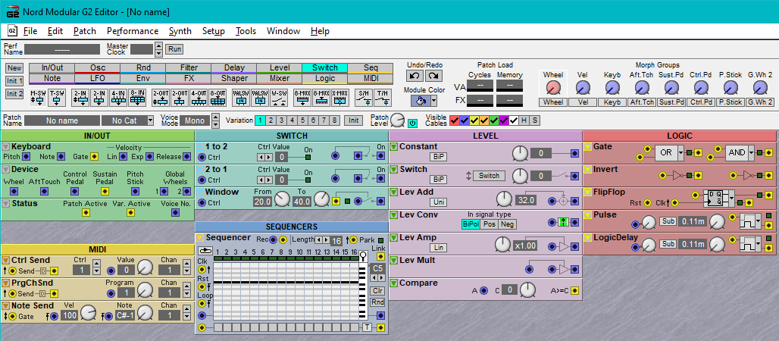Select the S/H sample and hold module

(x=364, y=97)
